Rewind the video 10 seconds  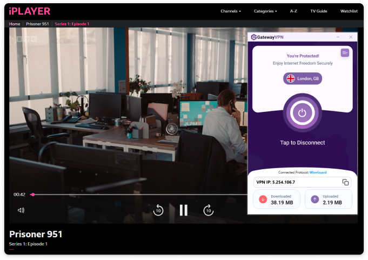[x=158, y=210]
